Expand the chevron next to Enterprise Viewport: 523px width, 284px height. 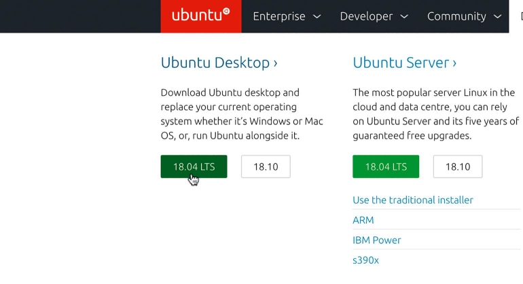[317, 17]
